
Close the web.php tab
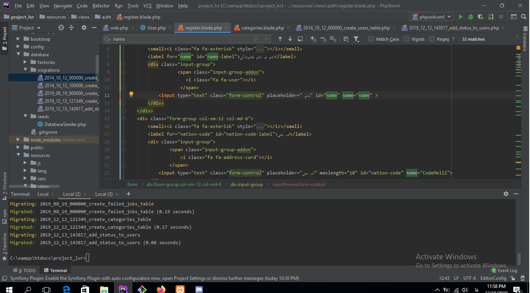click(132, 28)
